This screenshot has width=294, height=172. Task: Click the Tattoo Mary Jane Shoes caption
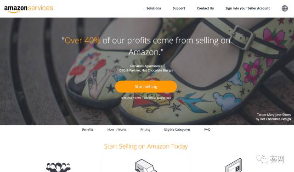click(x=273, y=117)
